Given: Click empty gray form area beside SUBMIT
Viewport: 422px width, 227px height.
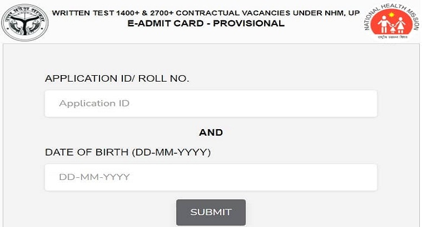Looking at the screenshot, I should pos(309,212).
